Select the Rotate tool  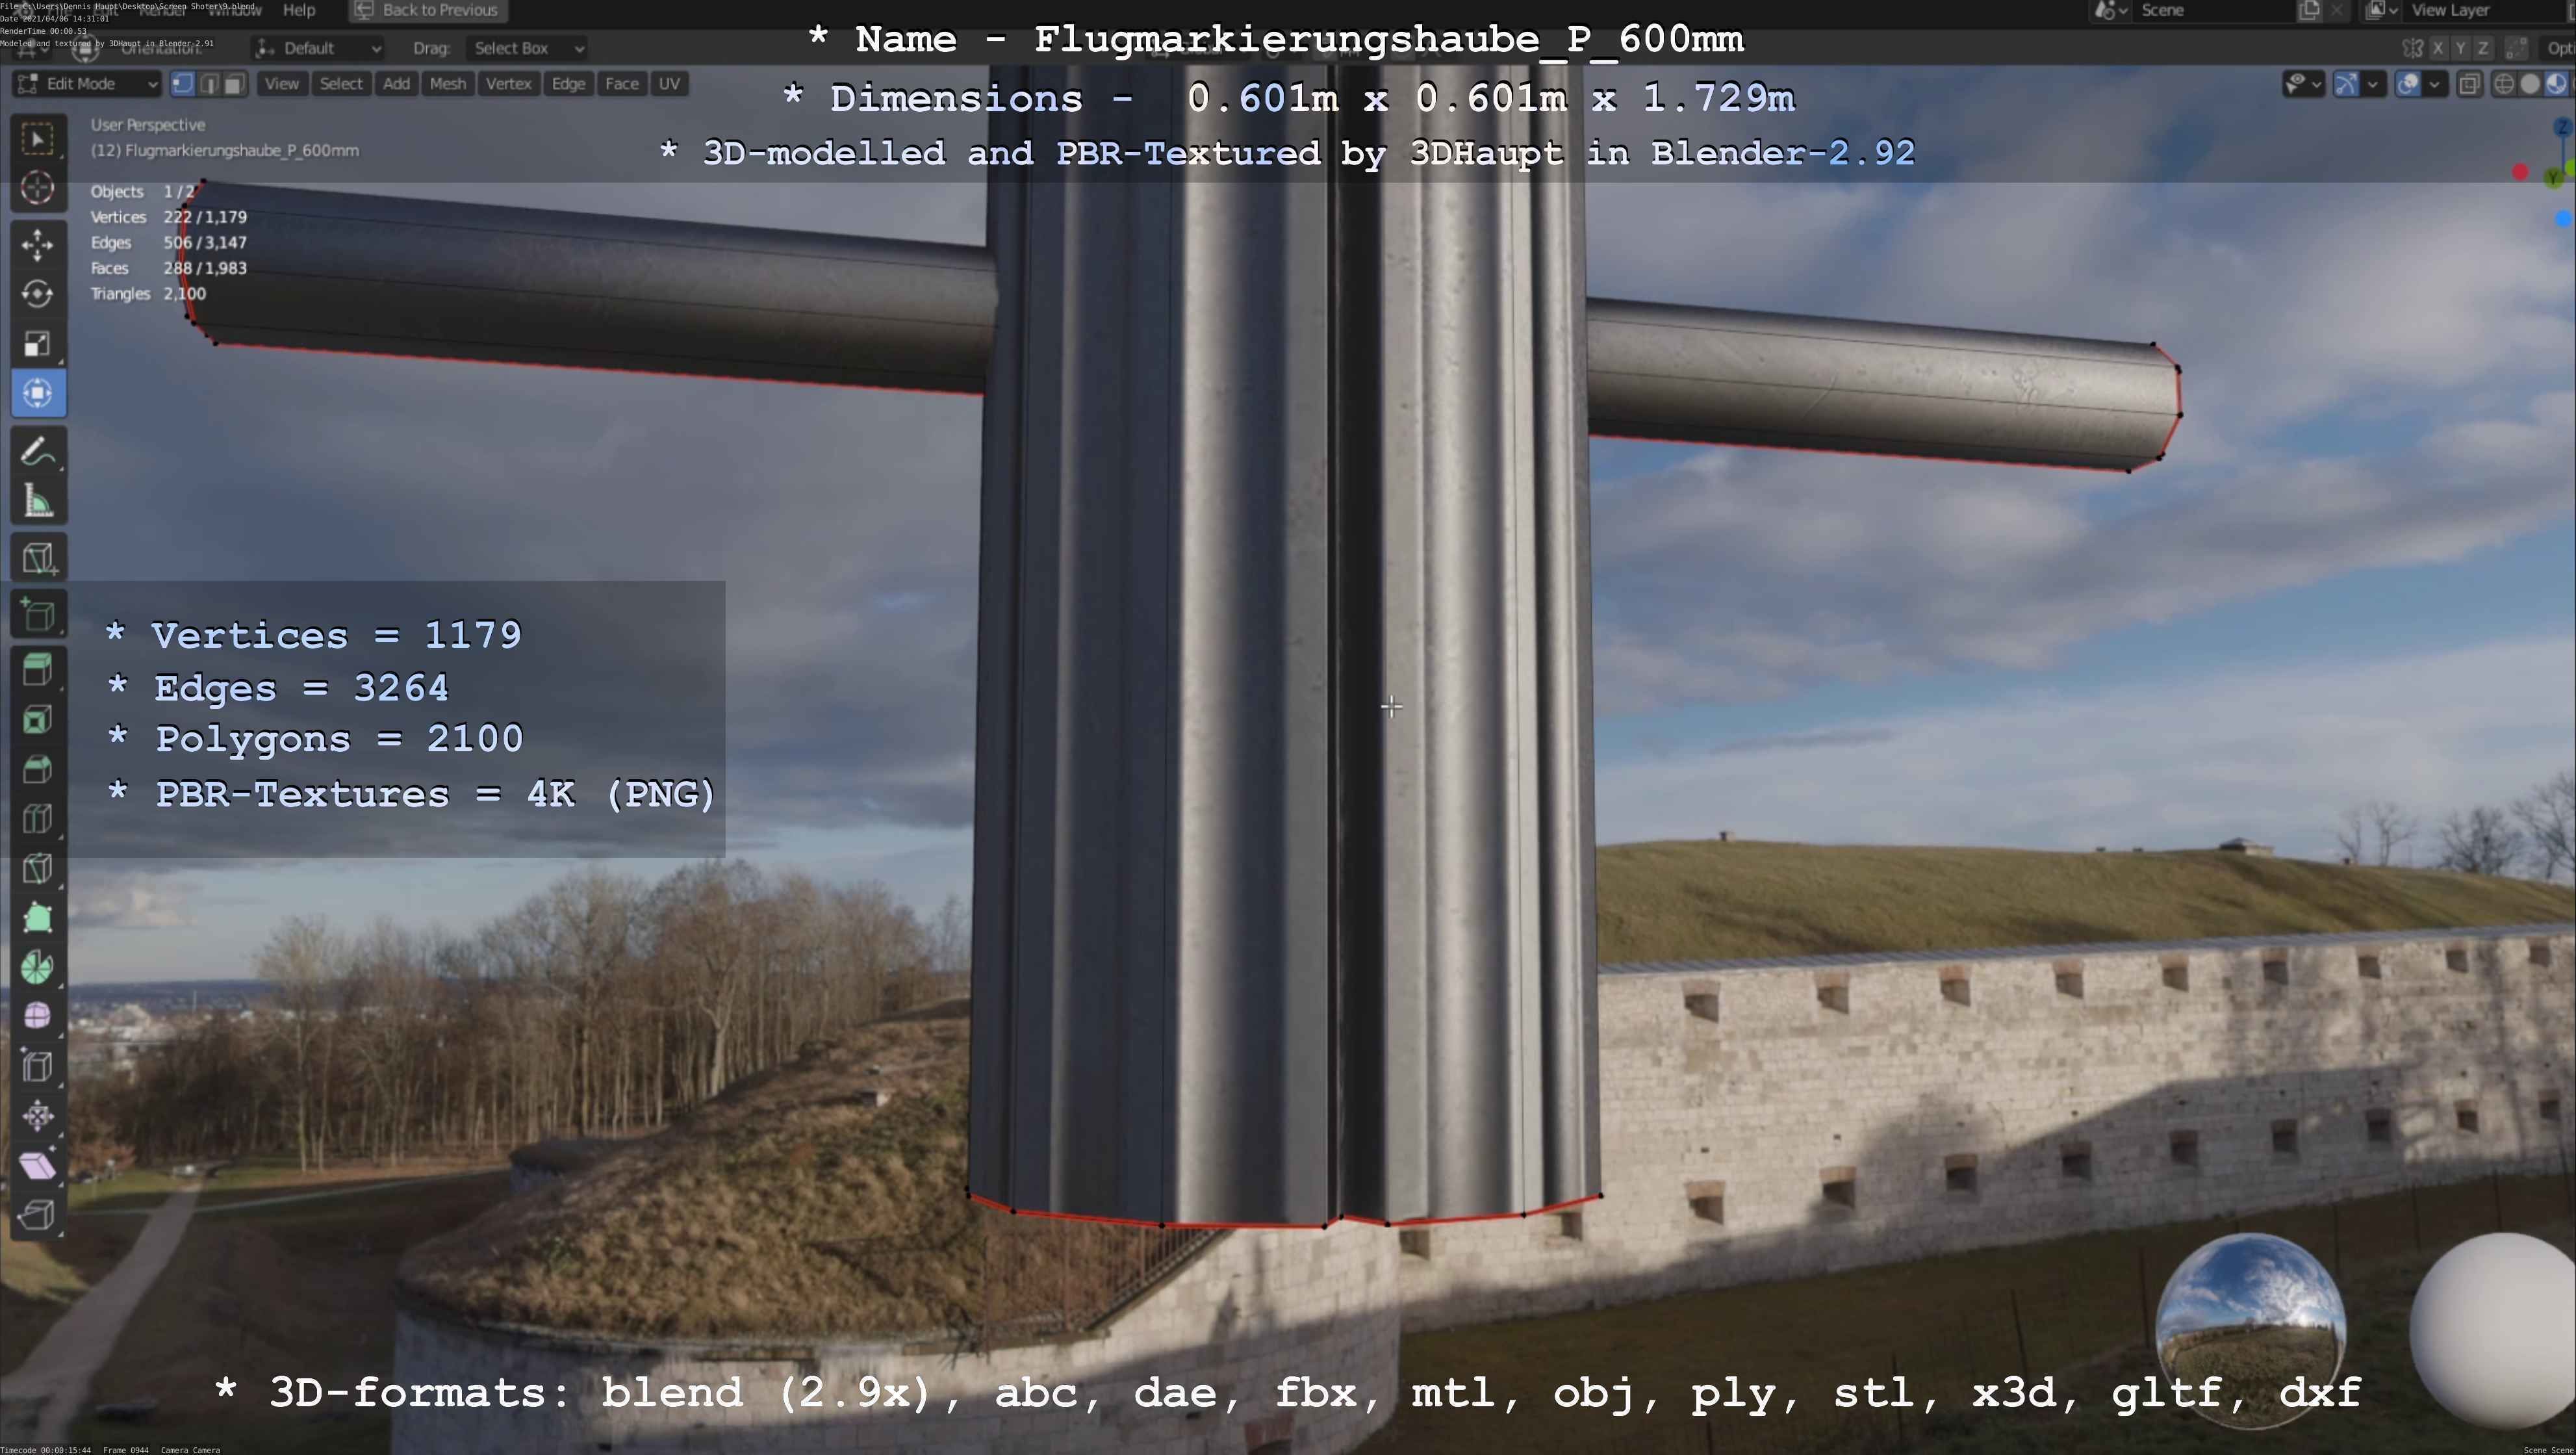click(38, 294)
